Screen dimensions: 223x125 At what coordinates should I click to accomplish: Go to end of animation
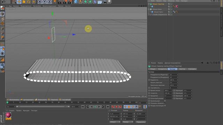(x=108, y=107)
